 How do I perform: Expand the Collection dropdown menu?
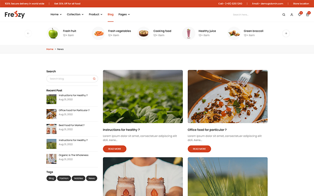click(75, 15)
